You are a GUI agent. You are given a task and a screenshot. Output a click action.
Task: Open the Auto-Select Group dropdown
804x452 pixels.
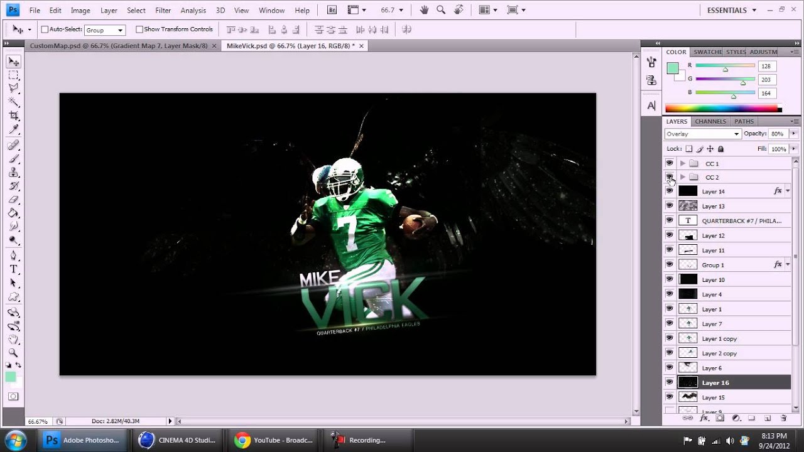[104, 30]
